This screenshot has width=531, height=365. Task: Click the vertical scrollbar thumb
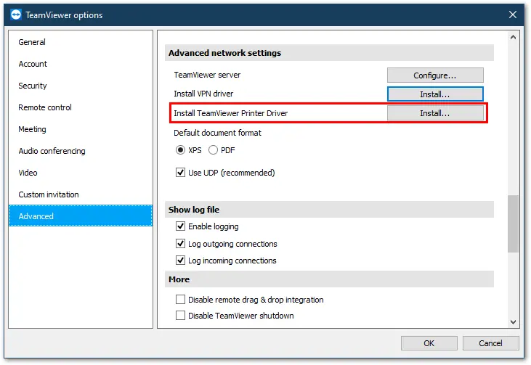513,223
